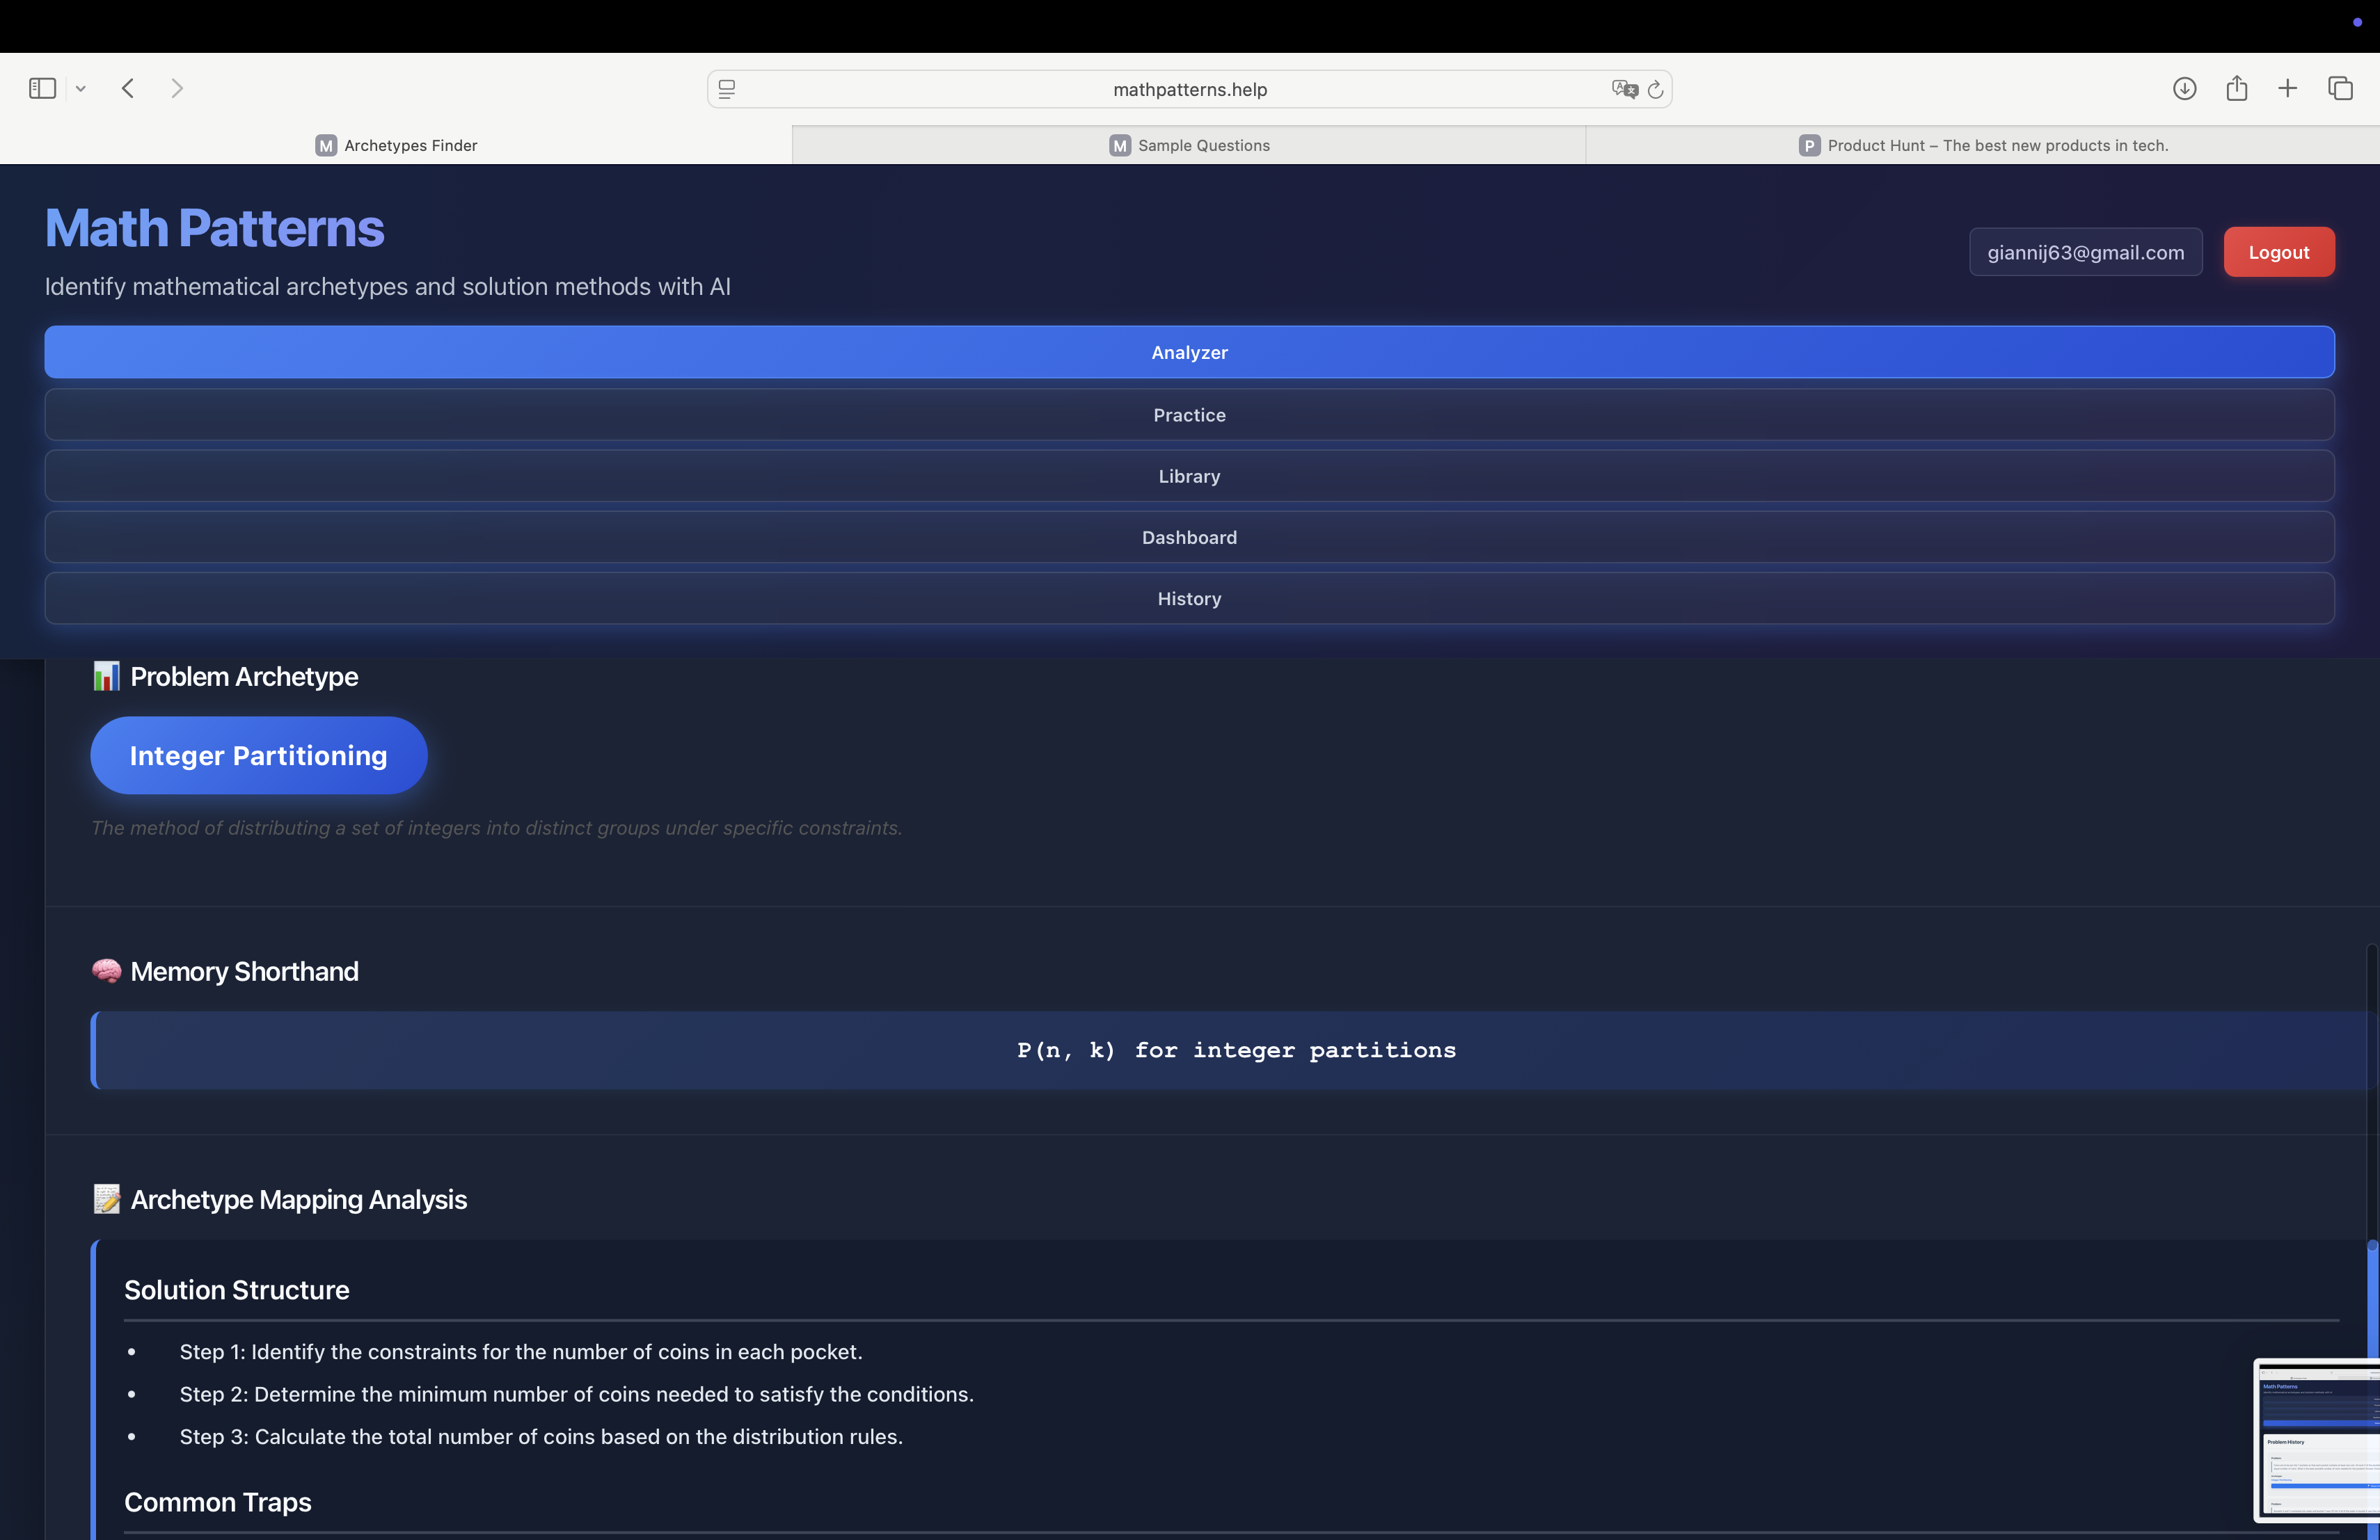Go back using the back arrow
Screen dimensions: 2380x1540
pos(128,88)
